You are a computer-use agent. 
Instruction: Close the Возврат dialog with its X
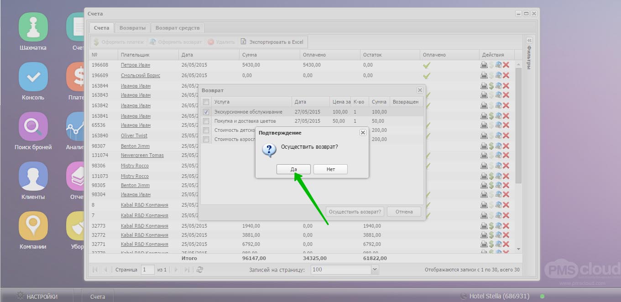point(420,90)
